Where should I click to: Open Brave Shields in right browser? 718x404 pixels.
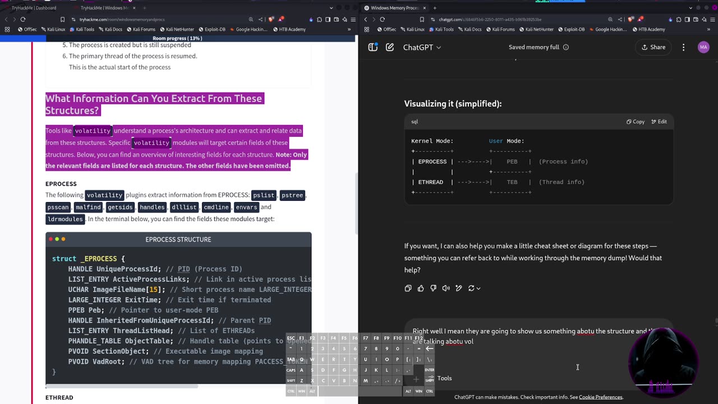point(631,19)
